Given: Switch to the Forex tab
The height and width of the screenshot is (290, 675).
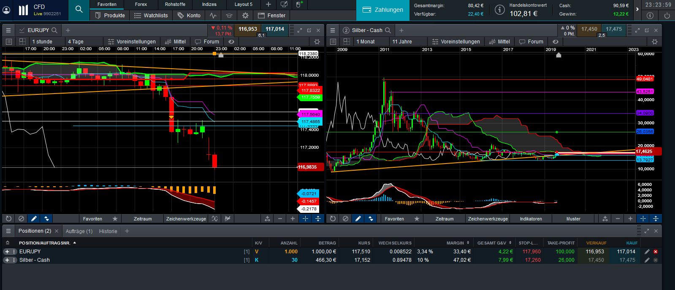Looking at the screenshot, I should click(x=141, y=5).
